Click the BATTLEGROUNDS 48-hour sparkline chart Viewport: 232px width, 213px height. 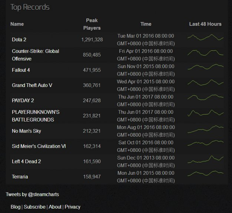(x=205, y=113)
